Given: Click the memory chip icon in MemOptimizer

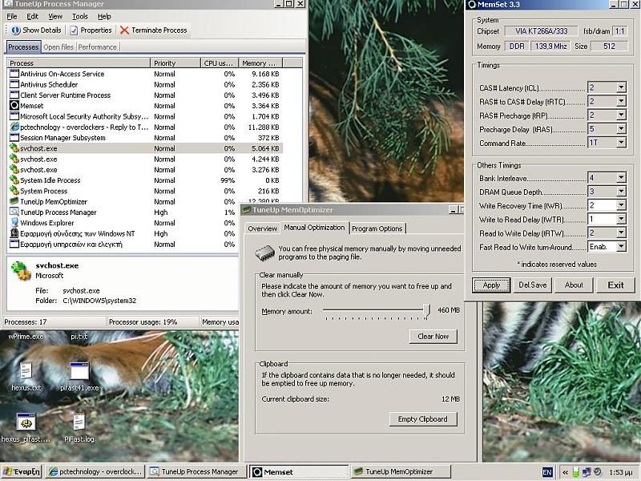Looking at the screenshot, I should 264,253.
